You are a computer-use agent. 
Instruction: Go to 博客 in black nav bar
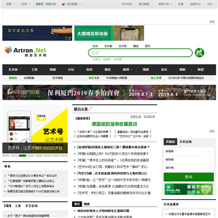pos(182,70)
